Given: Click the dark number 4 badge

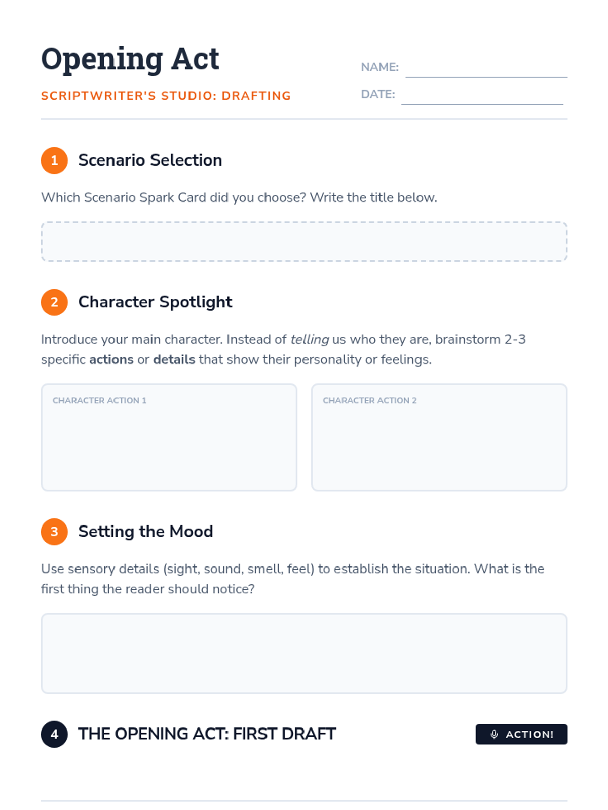Looking at the screenshot, I should pos(54,734).
